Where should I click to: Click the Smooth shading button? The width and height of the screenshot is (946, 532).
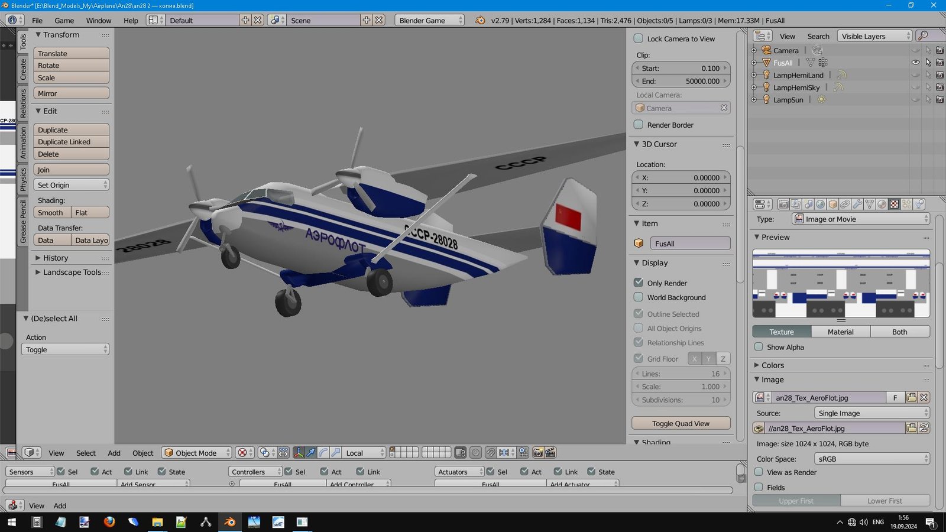coord(52,213)
